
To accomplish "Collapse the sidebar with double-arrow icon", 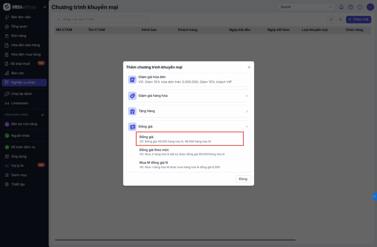I will coord(45,7).
